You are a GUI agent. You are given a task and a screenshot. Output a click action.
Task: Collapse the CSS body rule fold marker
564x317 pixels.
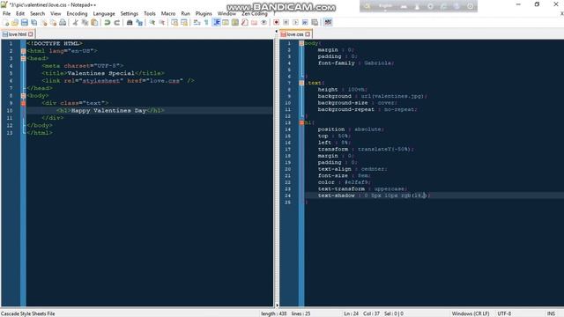(301, 43)
